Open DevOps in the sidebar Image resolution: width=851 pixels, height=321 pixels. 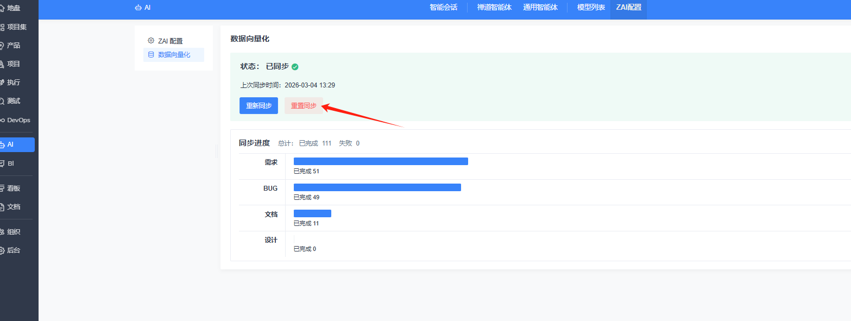(x=16, y=119)
